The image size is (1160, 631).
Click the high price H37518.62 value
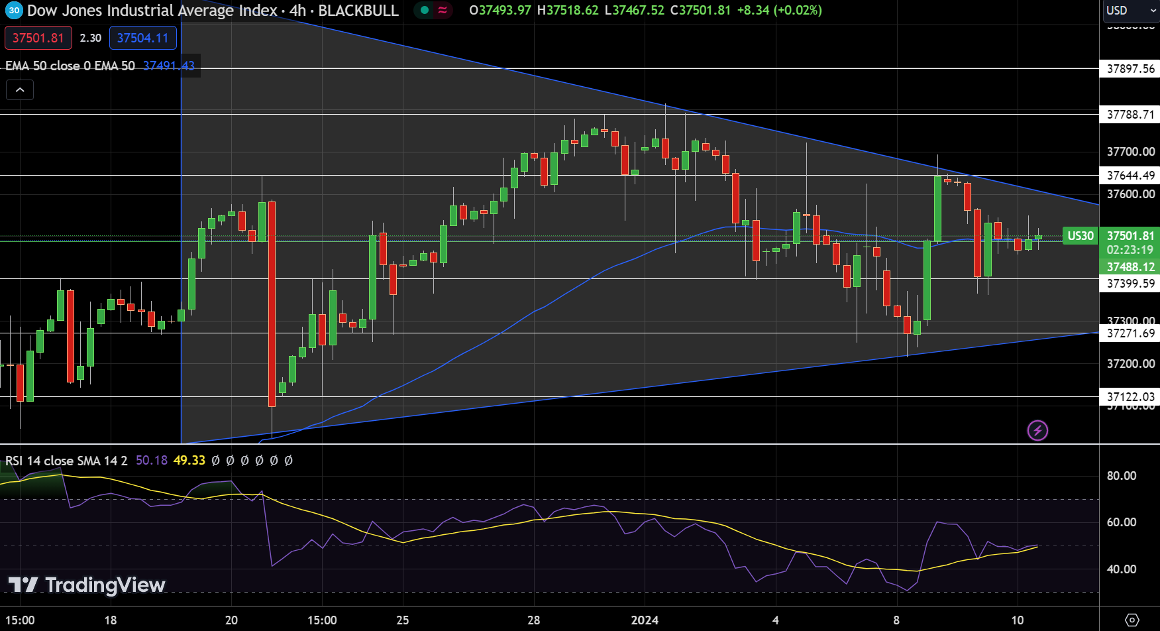568,11
